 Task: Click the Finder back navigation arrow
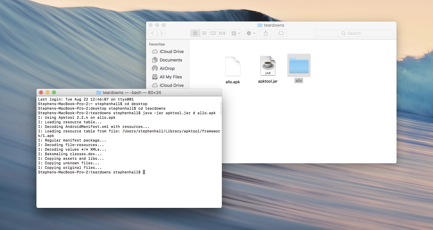click(x=153, y=33)
